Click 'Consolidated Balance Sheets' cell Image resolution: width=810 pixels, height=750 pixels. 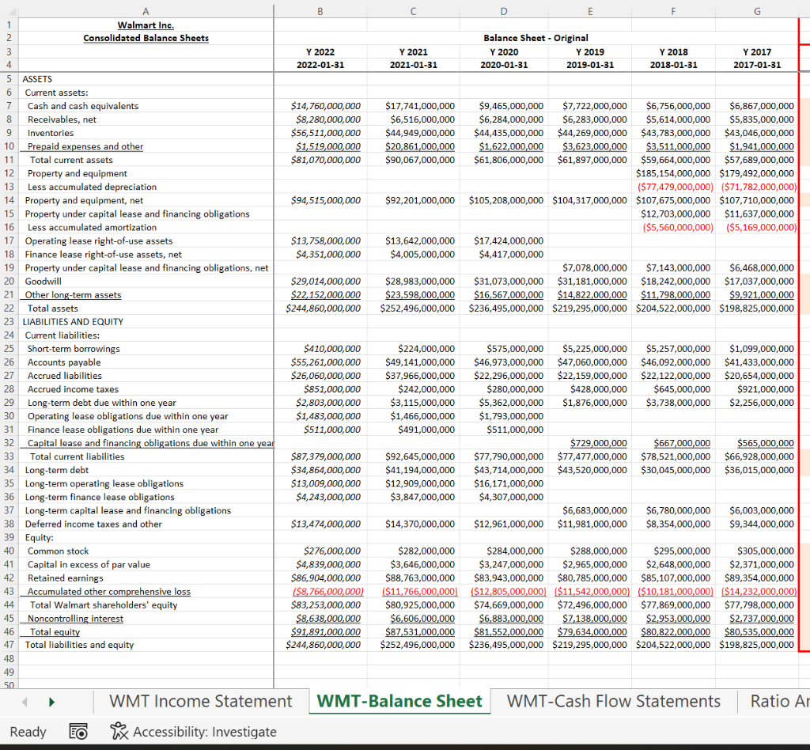(146, 38)
